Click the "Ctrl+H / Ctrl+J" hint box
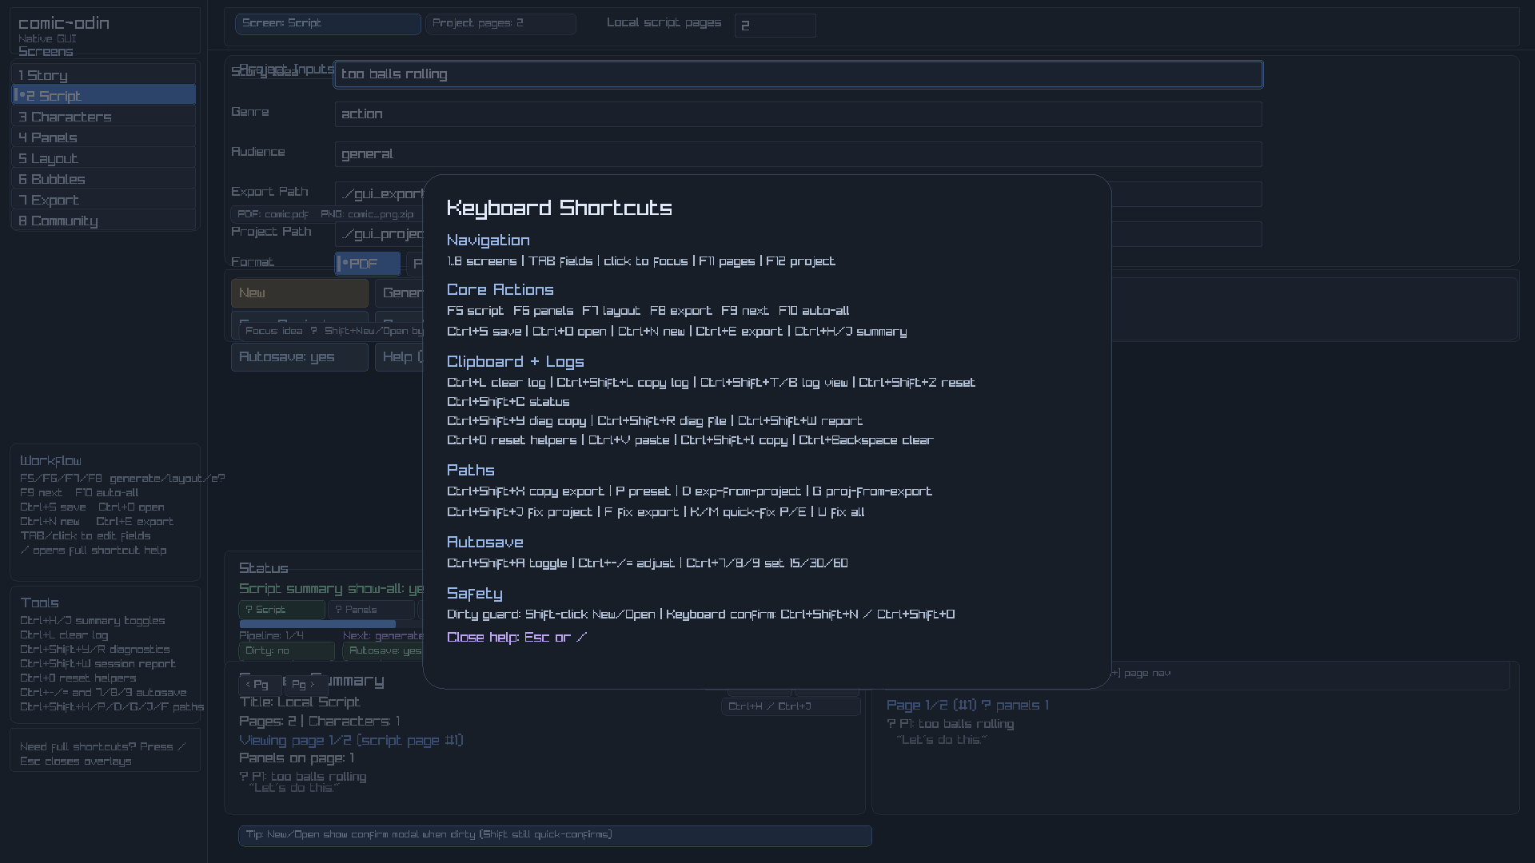Viewport: 1535px width, 863px height. (791, 706)
